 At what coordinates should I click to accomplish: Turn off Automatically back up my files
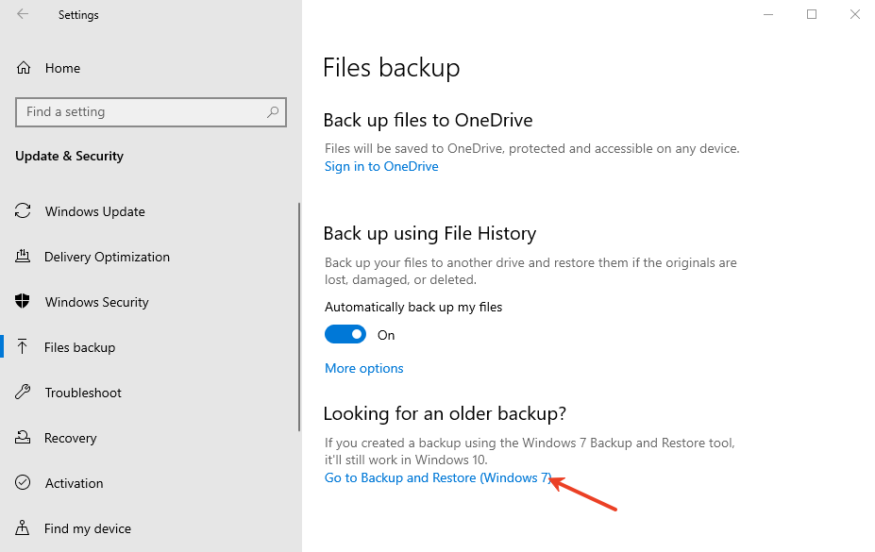pos(345,334)
